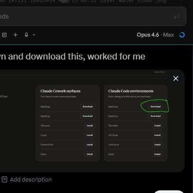193x193 pixels.
Task: Remove the attached image with the X button
Action: tap(176, 78)
